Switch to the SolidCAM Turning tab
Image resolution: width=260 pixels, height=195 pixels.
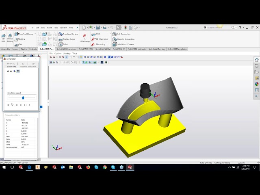156,49
